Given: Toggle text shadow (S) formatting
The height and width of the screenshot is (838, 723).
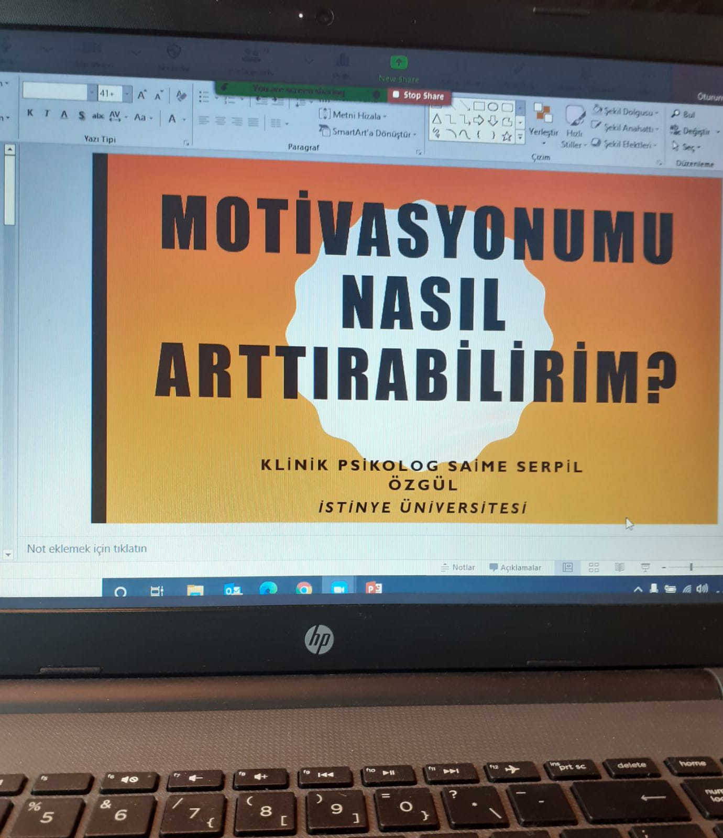Looking at the screenshot, I should point(81,115).
